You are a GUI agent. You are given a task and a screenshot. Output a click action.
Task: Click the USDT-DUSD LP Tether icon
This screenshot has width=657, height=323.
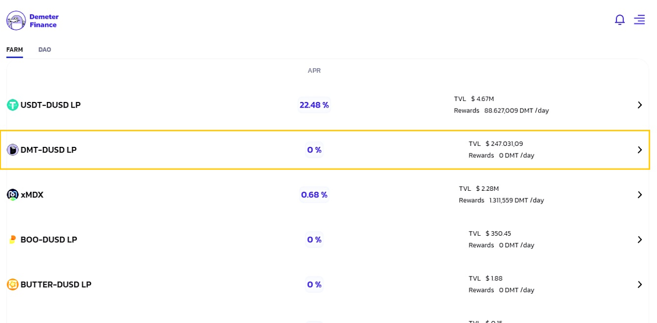point(13,105)
